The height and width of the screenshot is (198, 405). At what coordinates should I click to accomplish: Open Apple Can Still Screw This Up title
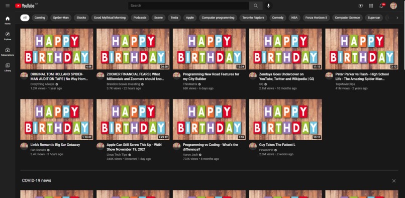click(x=134, y=147)
